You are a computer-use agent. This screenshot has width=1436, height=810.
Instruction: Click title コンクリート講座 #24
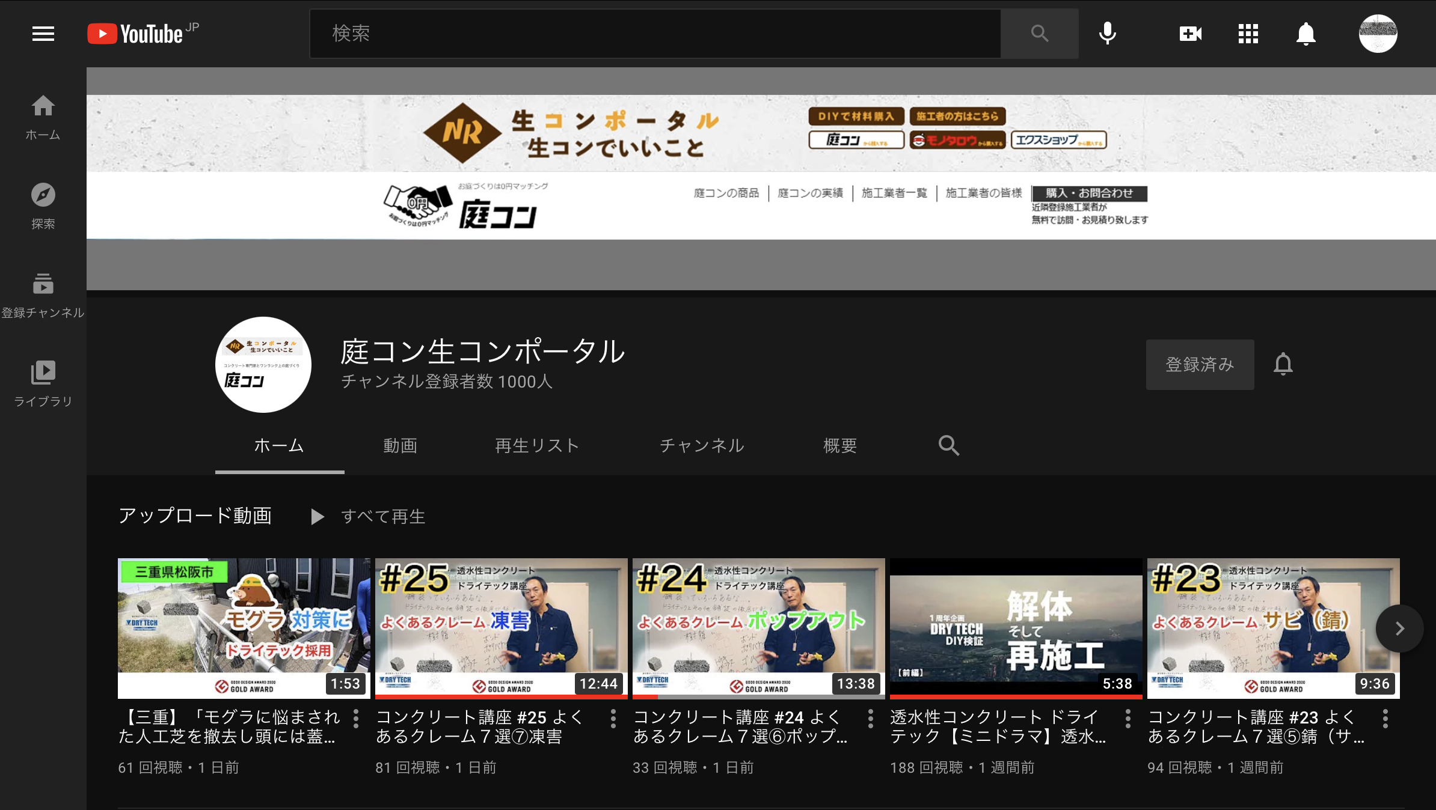741,726
